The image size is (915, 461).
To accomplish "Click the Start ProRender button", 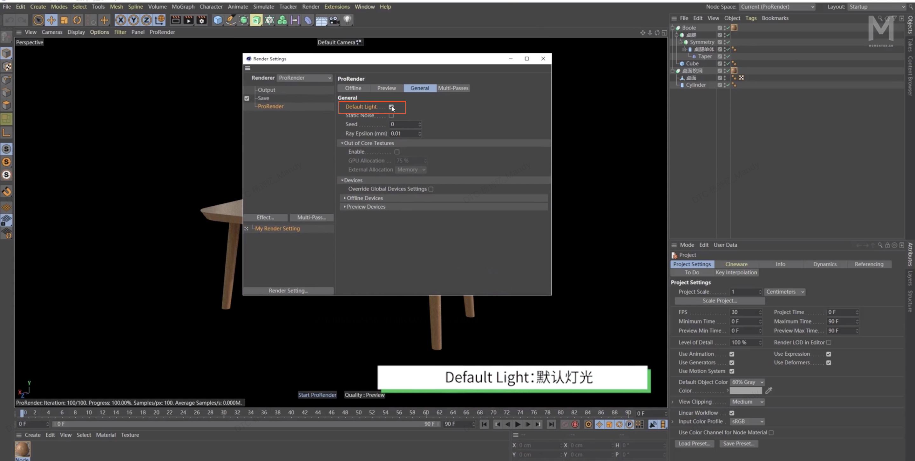I will point(317,395).
